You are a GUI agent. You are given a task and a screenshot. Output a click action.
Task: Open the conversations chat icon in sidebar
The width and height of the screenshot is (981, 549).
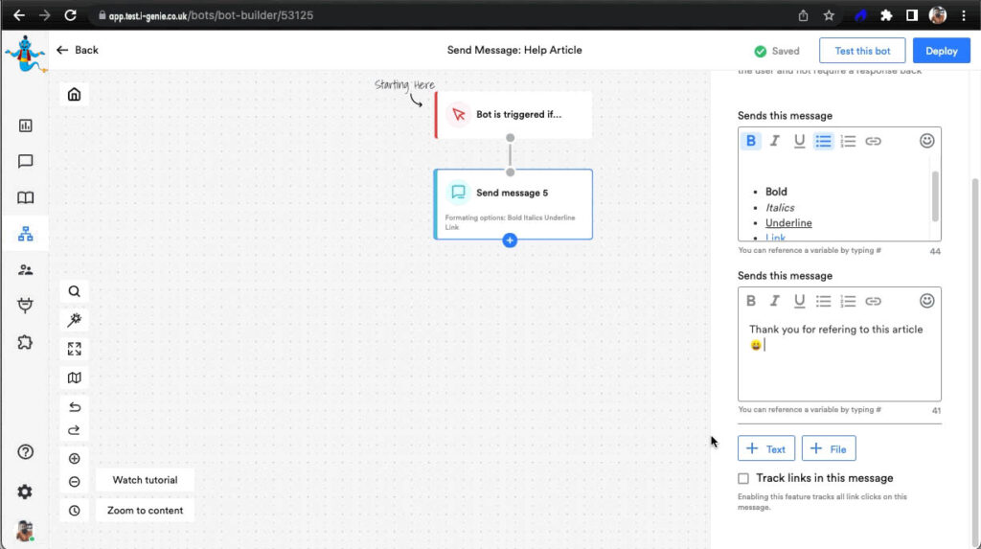click(25, 162)
